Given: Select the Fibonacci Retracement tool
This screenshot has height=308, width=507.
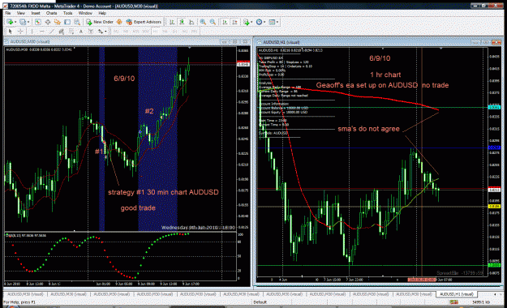Looking at the screenshot, I should tap(71, 32).
